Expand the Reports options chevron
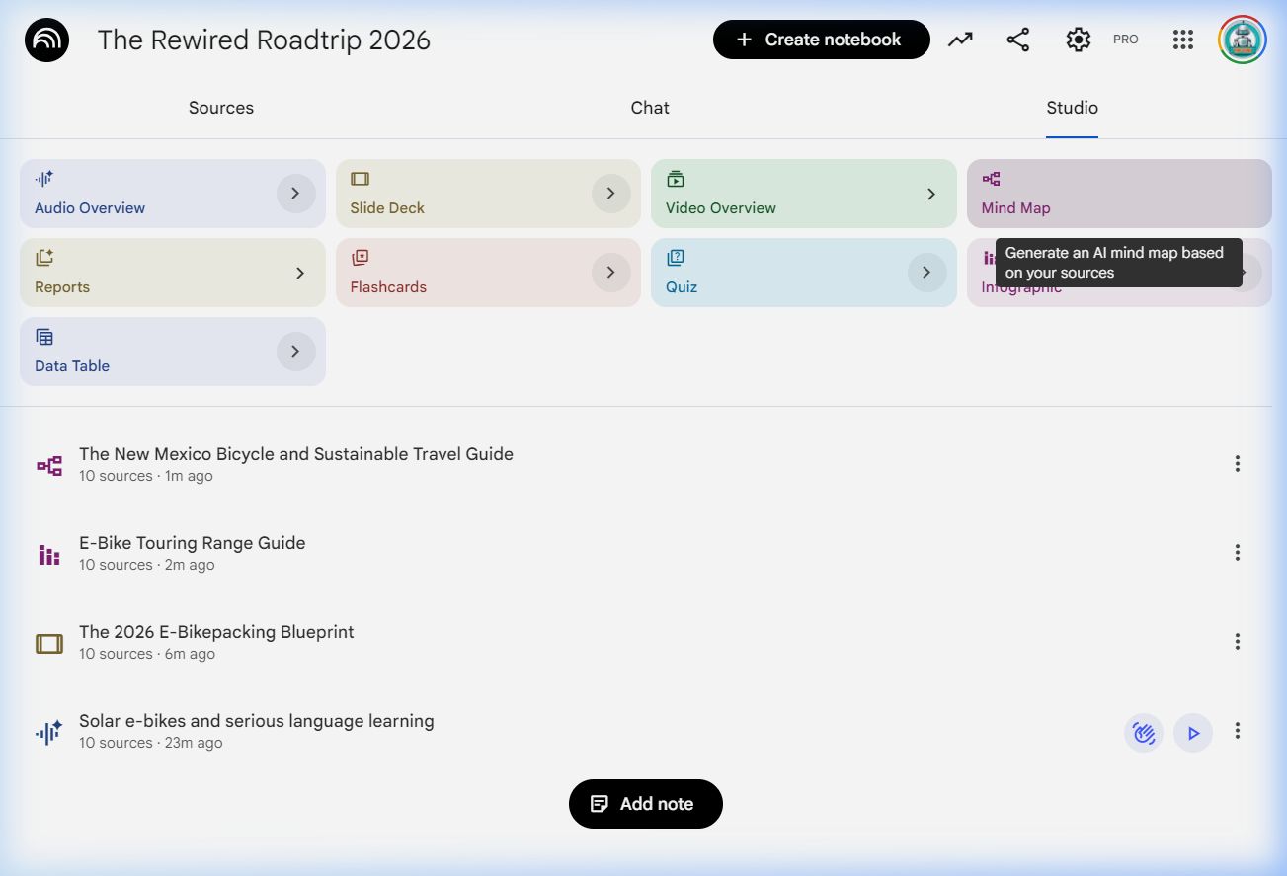1287x876 pixels. pyautogui.click(x=300, y=273)
